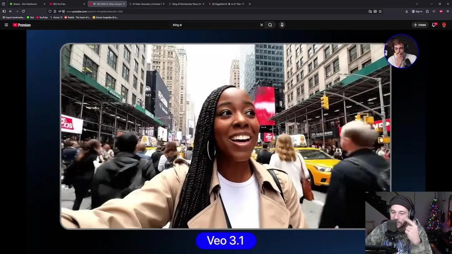
Task: Open the browser application menu
Action: click(x=448, y=11)
